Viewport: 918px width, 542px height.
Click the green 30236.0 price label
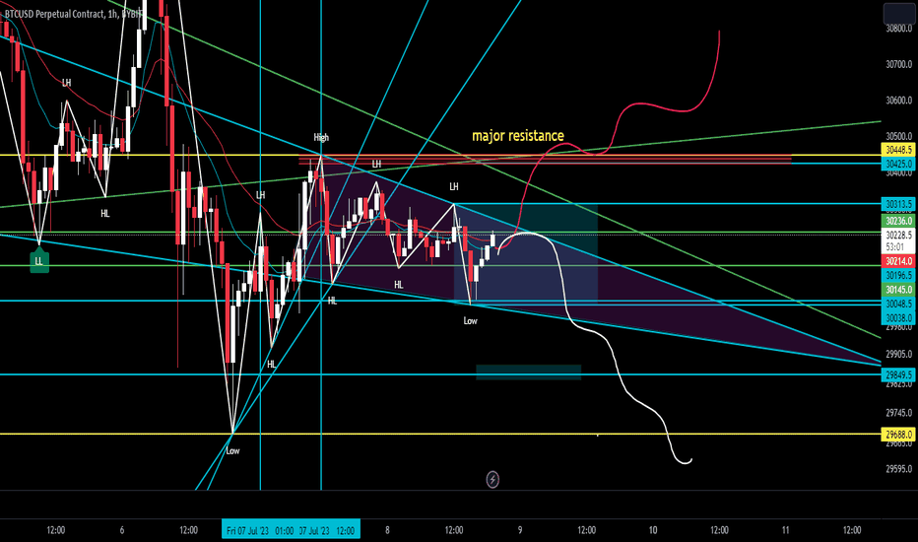click(x=898, y=221)
